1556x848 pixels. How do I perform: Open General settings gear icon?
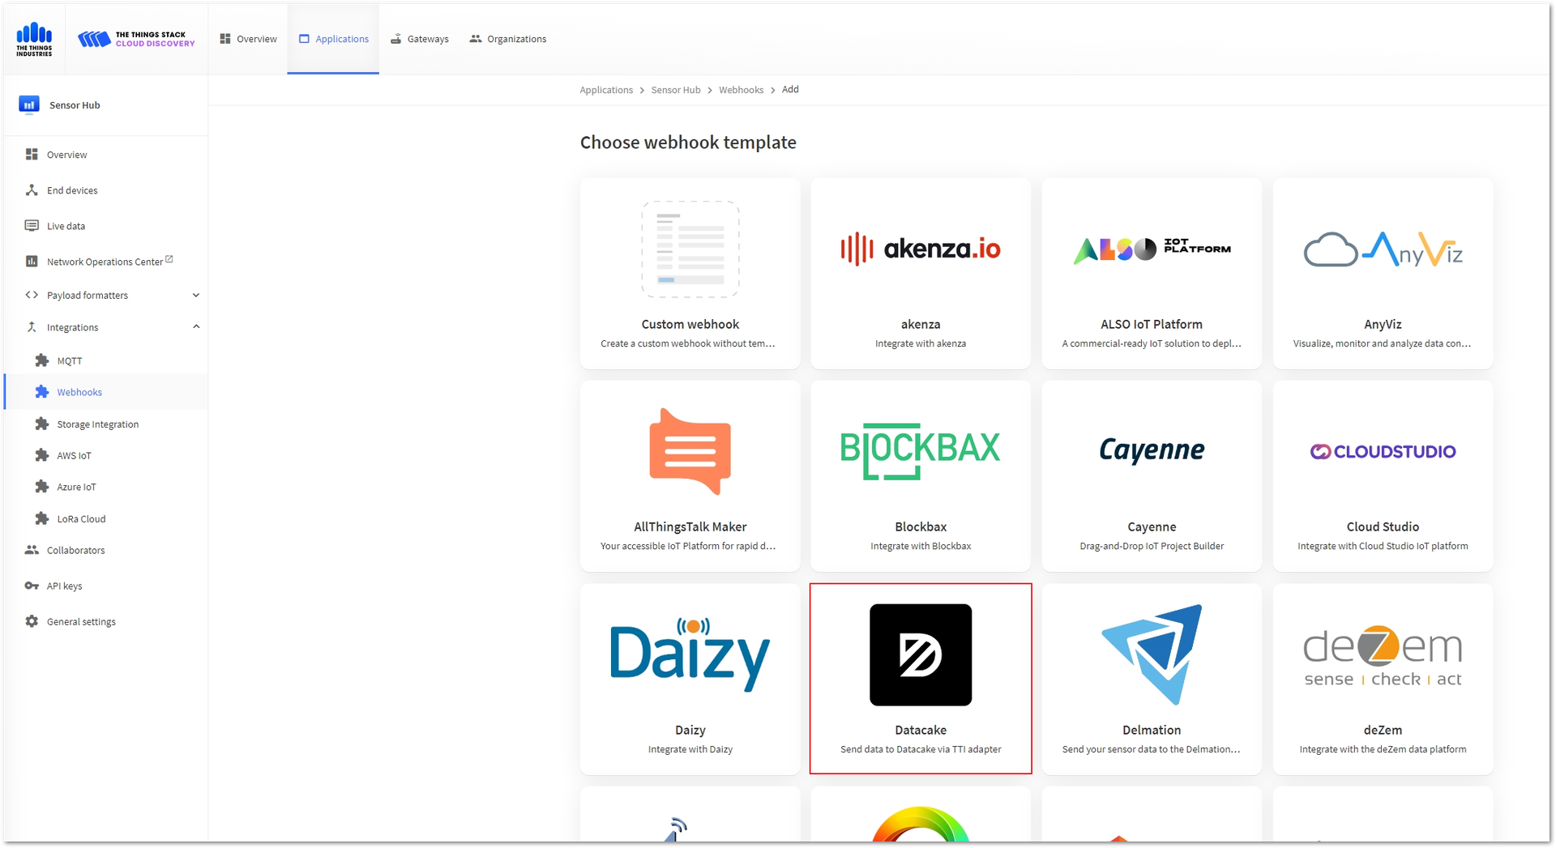pos(32,621)
